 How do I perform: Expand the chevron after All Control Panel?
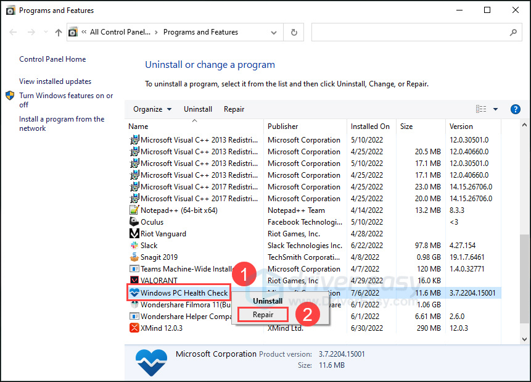156,32
